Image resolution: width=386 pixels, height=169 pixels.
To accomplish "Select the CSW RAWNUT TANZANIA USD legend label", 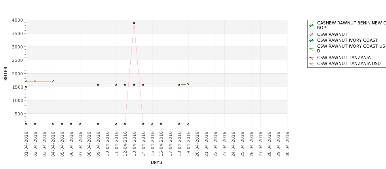I will click(349, 63).
